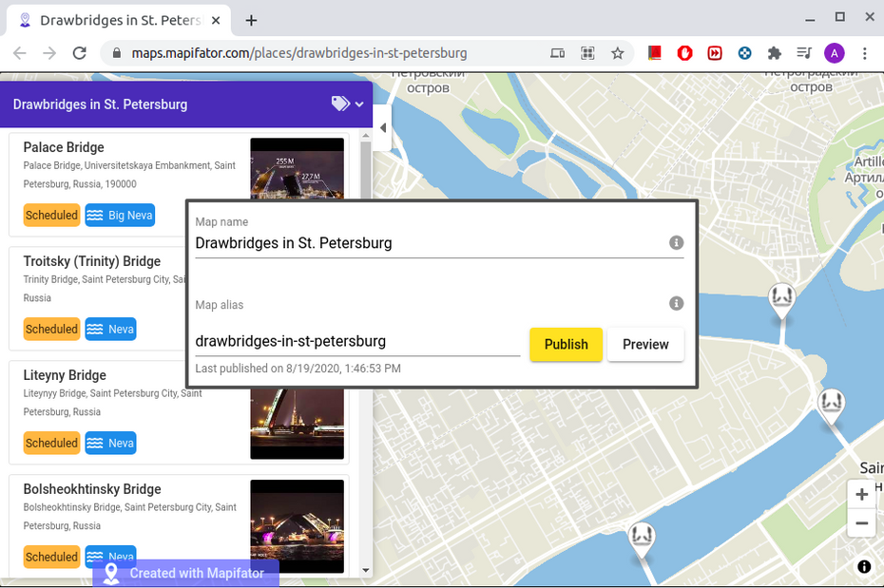Select the Big Neva tag on Palace Bridge
The image size is (884, 588).
click(x=120, y=216)
